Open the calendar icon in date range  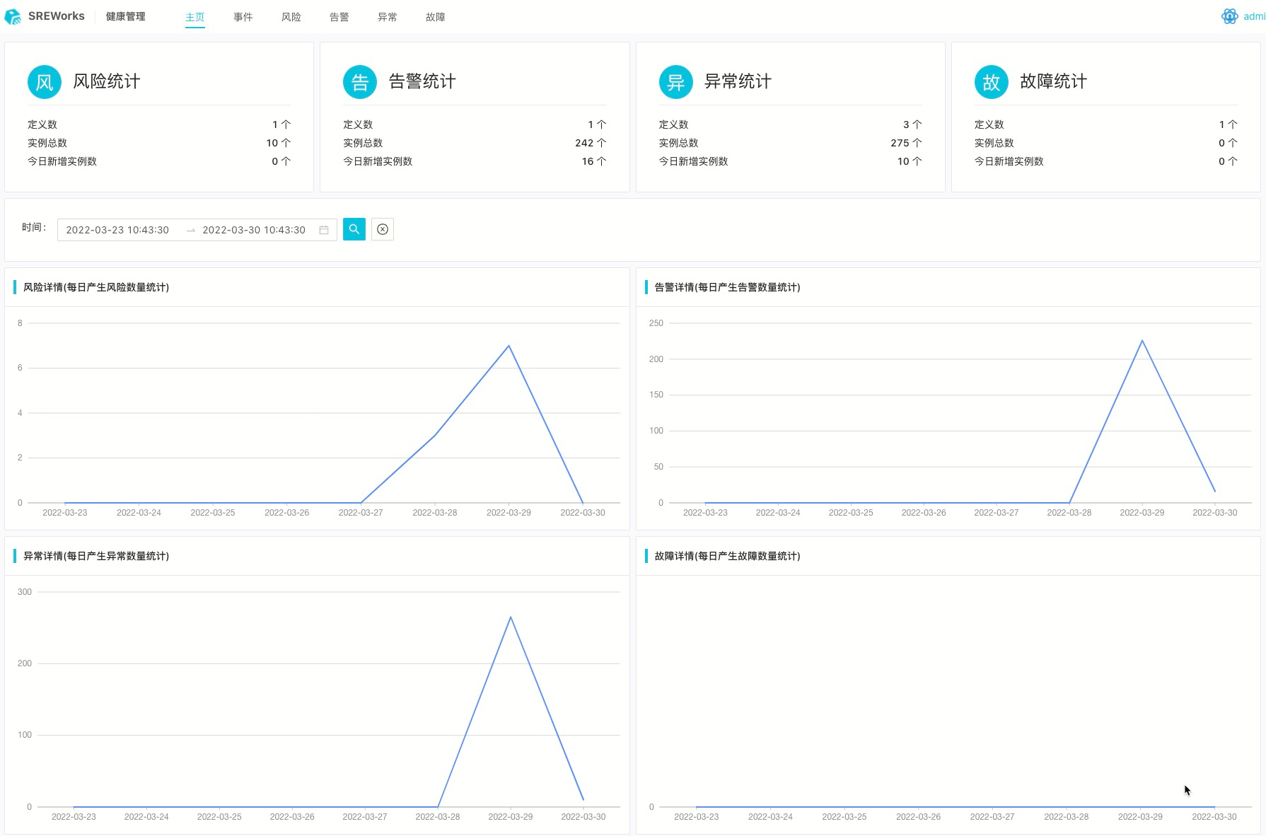click(x=324, y=230)
